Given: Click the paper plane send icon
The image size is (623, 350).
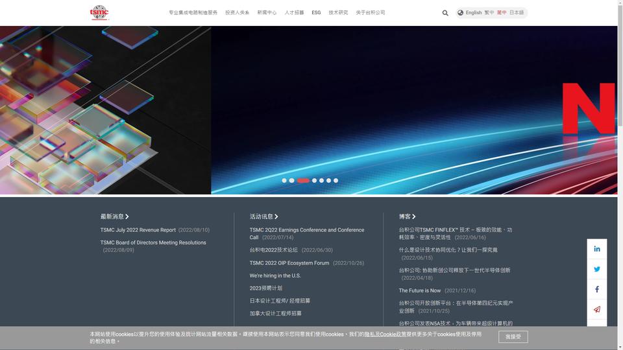Looking at the screenshot, I should [x=597, y=310].
